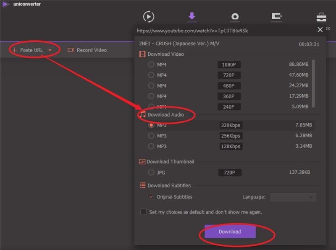This screenshot has width=336, height=250.
Task: Uncheck the Original Subtitles checkbox
Action: click(x=151, y=197)
